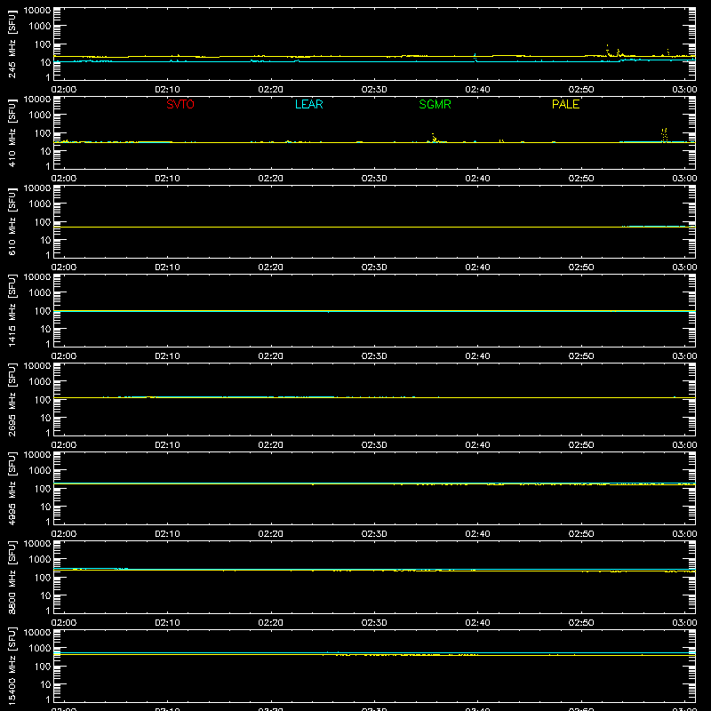This screenshot has height=711, width=711.
Task: Click 02:10 tick under the 610 MHz panel
Action: point(167,268)
